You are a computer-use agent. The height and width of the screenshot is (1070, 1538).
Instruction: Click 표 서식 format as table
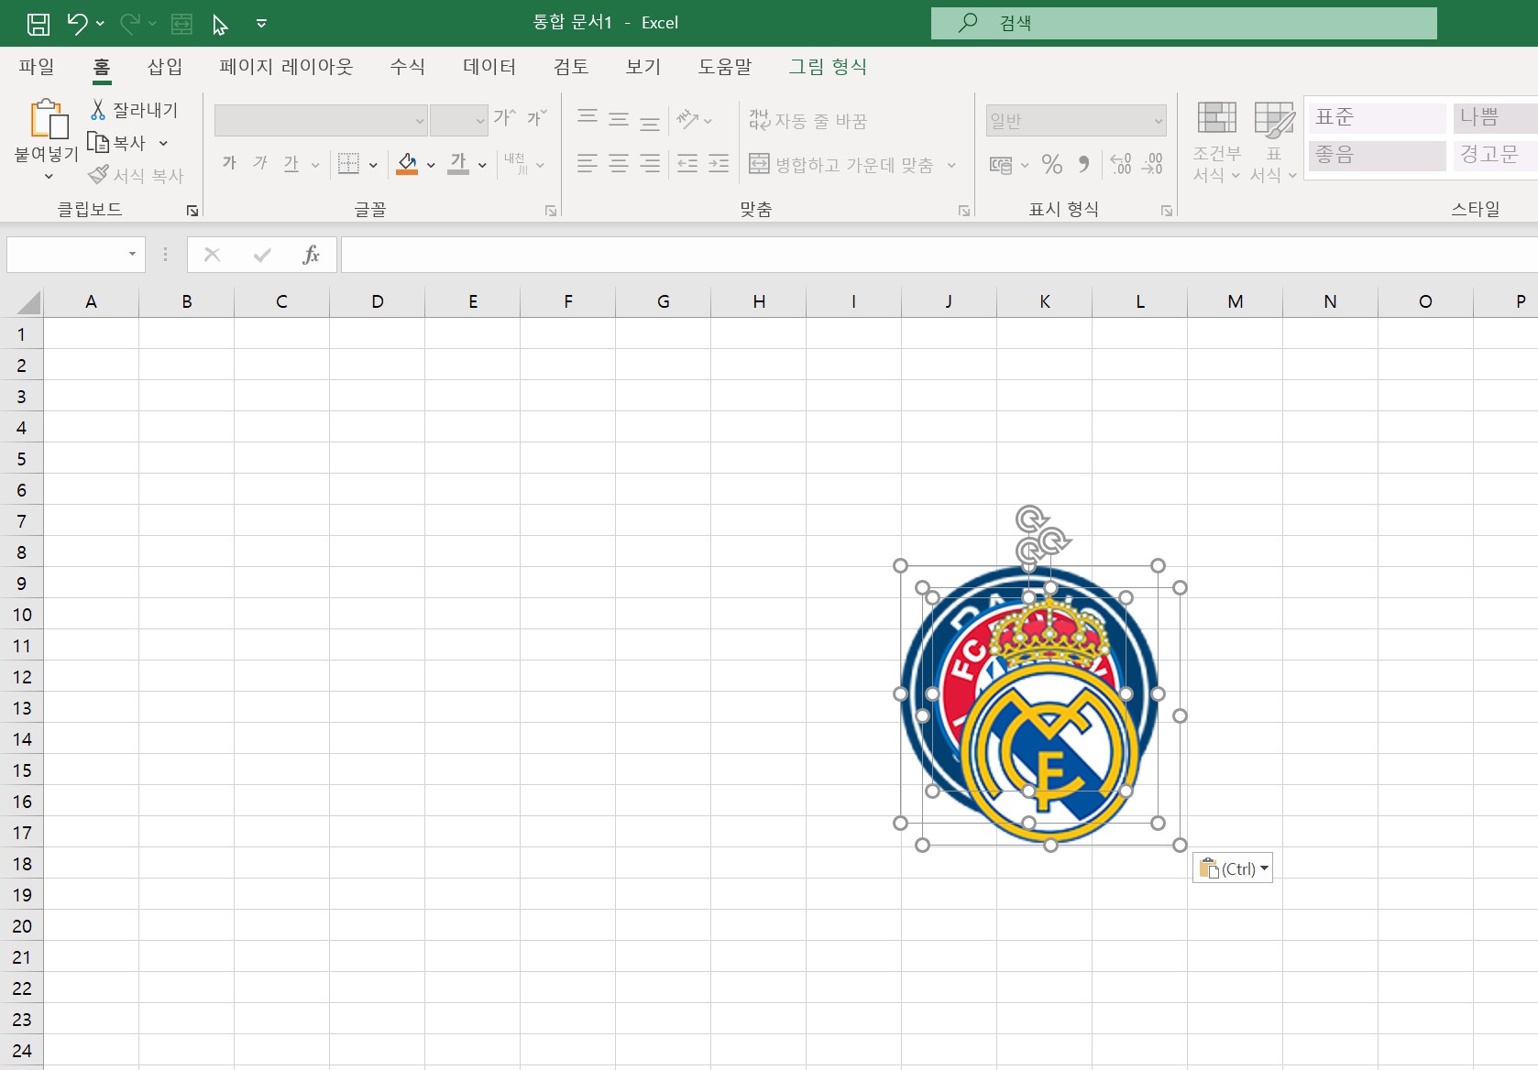pos(1273,142)
